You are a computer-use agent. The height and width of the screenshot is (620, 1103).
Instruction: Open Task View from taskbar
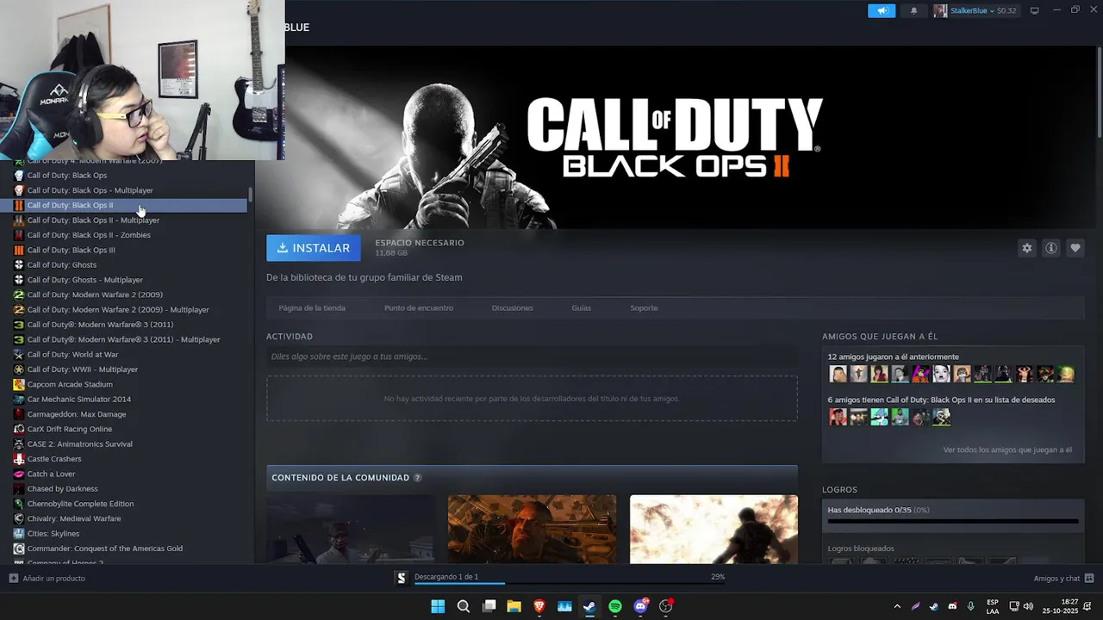[489, 606]
